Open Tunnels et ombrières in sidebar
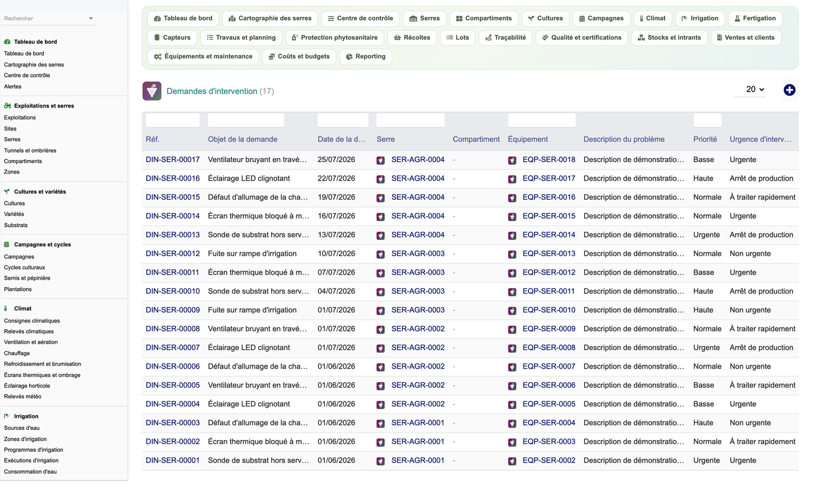Screen dimensions: 813x503 point(30,151)
